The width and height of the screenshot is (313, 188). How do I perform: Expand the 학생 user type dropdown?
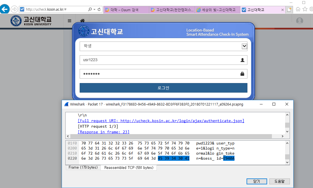pos(244,46)
